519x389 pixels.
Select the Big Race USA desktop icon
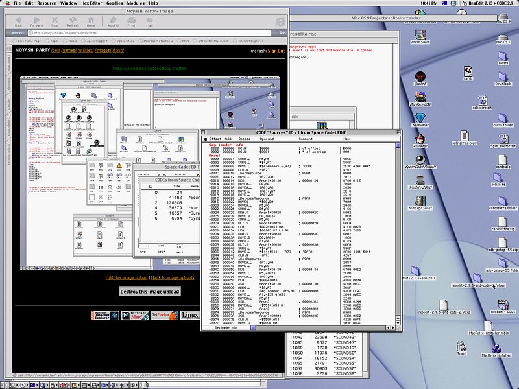420,97
